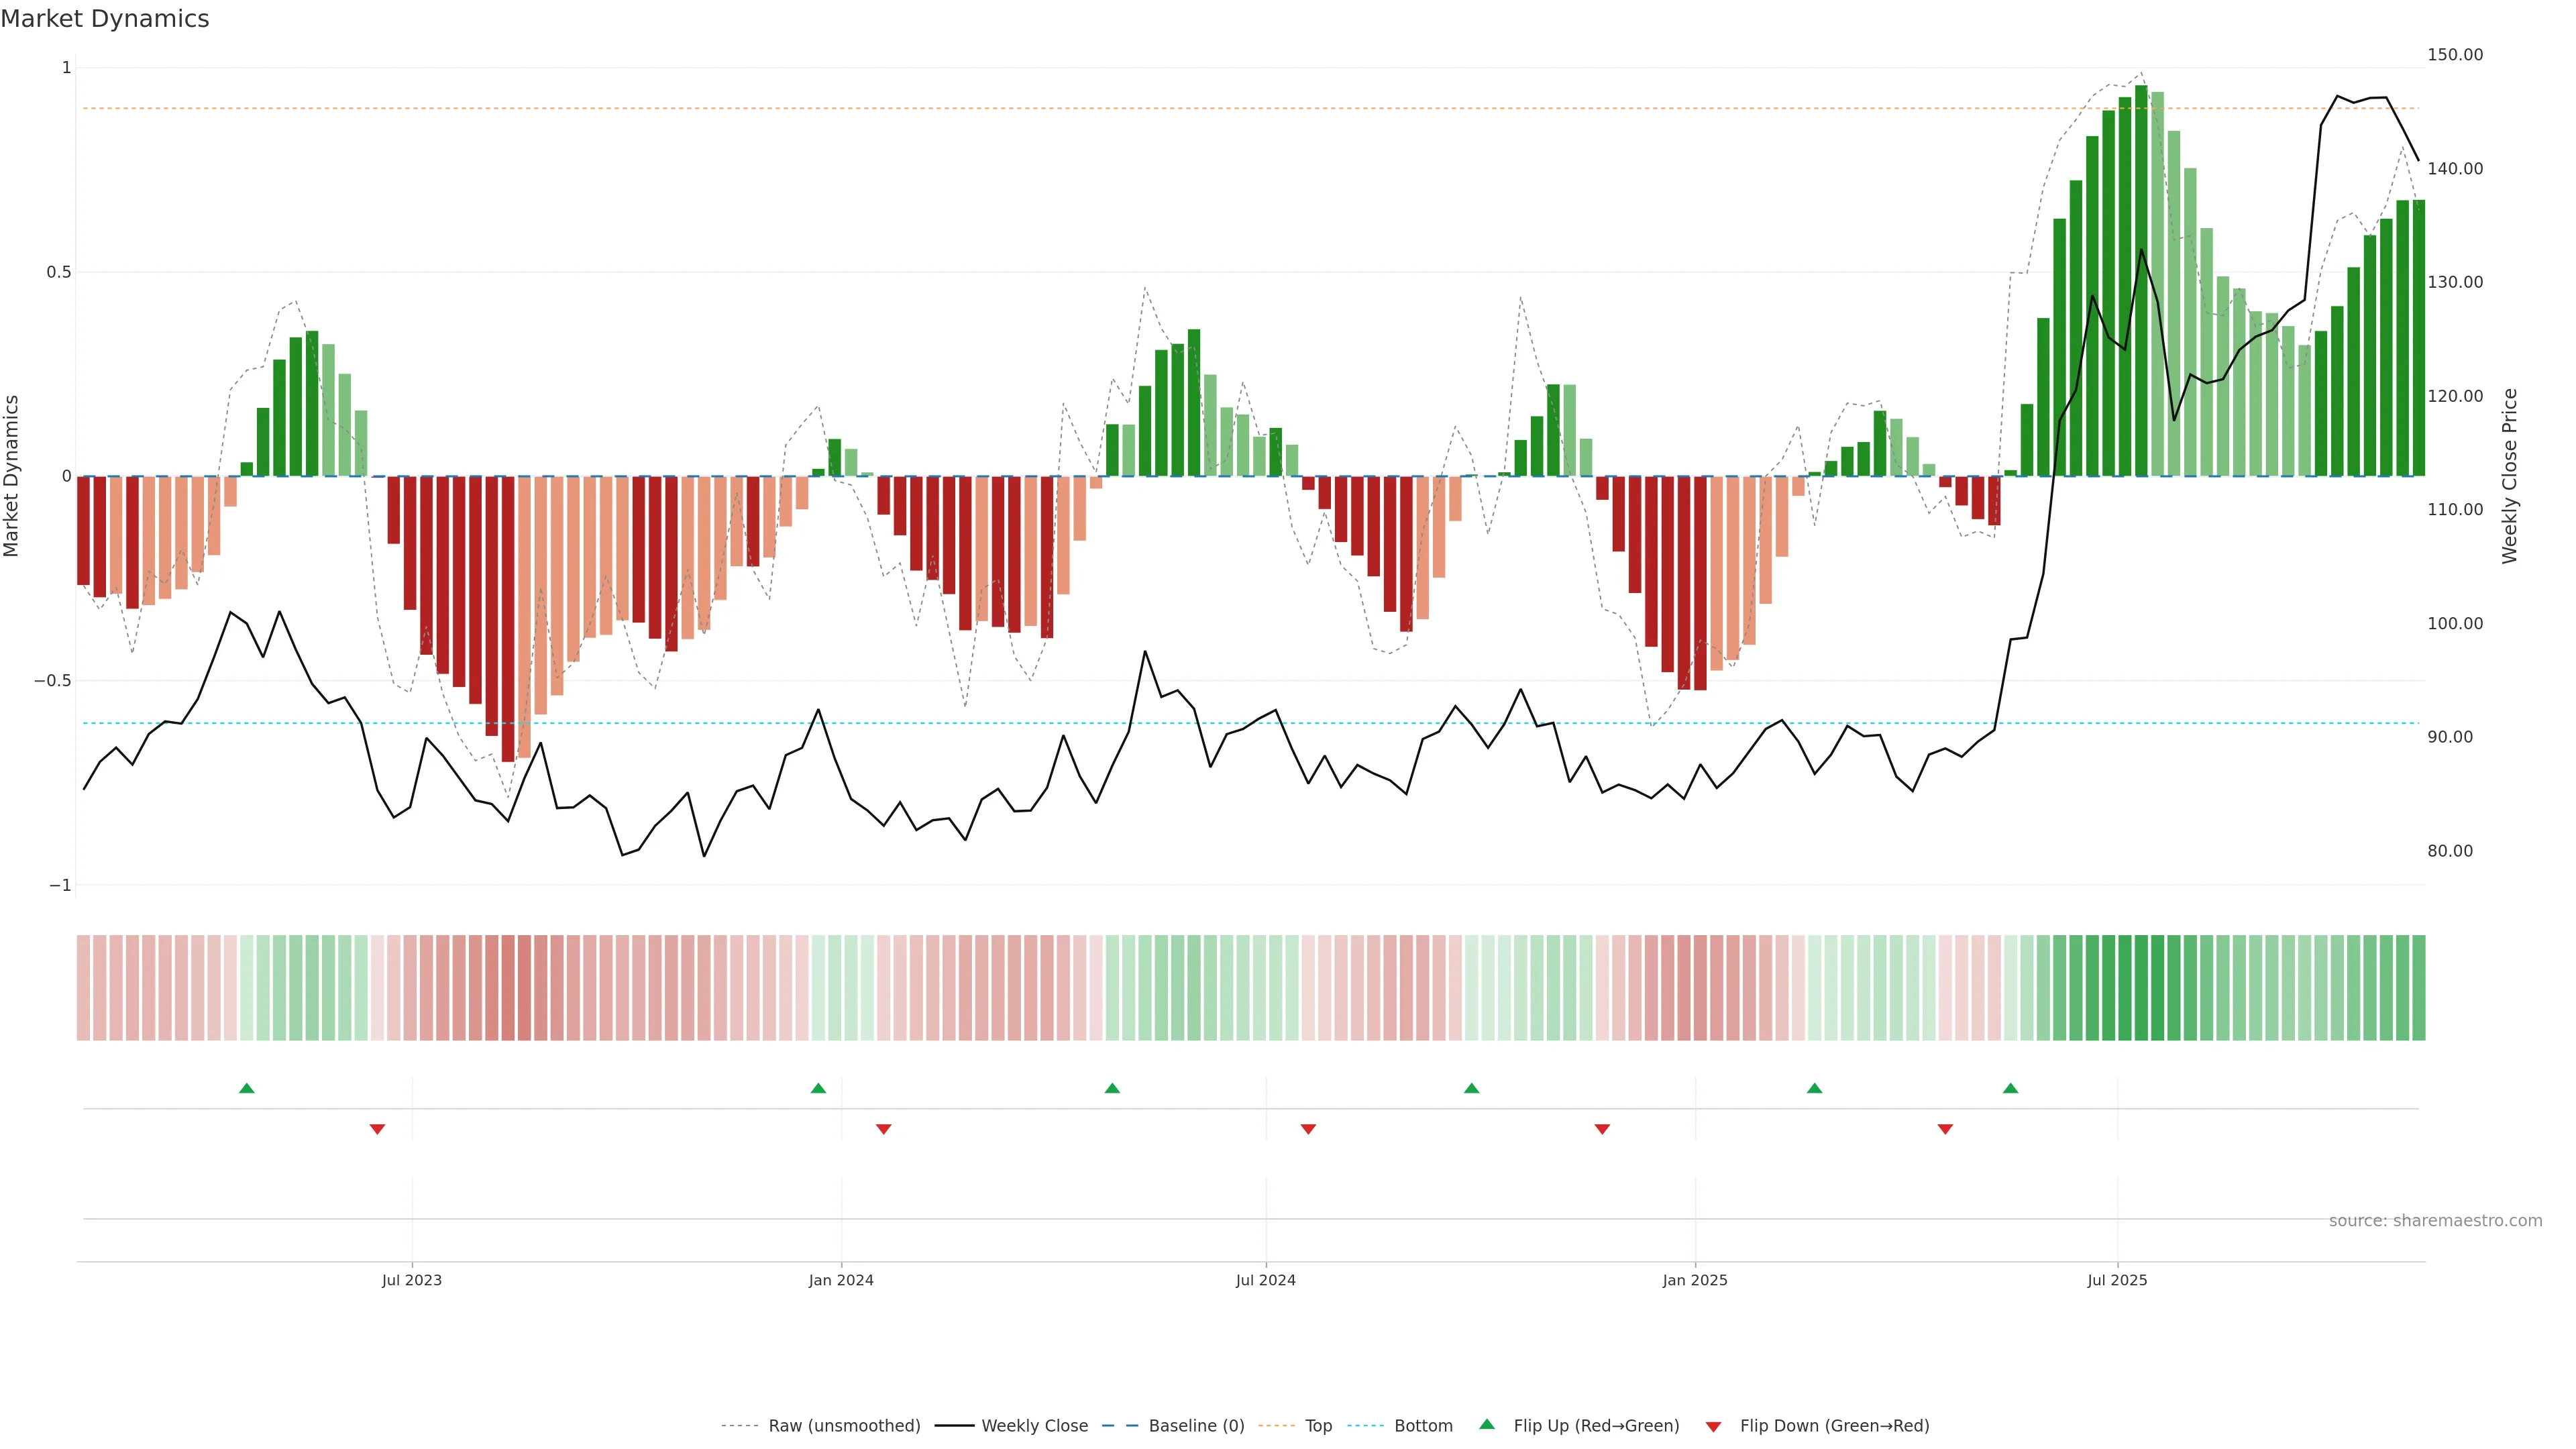The image size is (2576, 1449).
Task: Click the last red flip-down marker before Jul 2025
Action: pos(1945,1129)
